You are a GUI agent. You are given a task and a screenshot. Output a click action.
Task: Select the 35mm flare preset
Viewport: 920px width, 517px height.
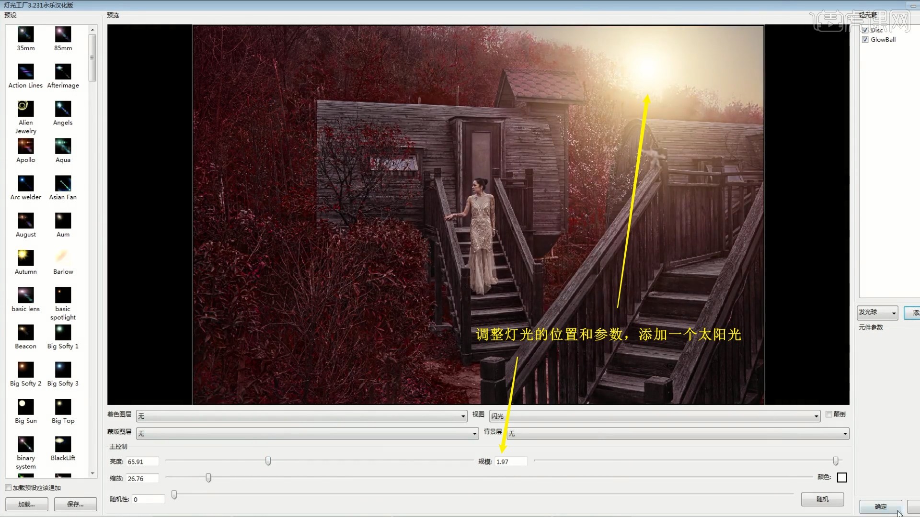tap(25, 34)
